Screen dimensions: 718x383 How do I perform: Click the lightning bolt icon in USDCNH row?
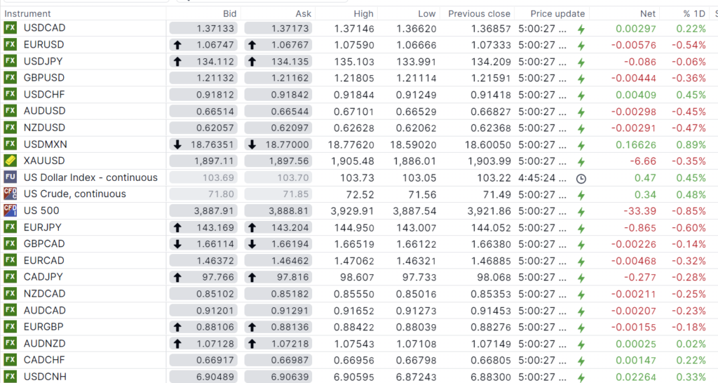(581, 377)
